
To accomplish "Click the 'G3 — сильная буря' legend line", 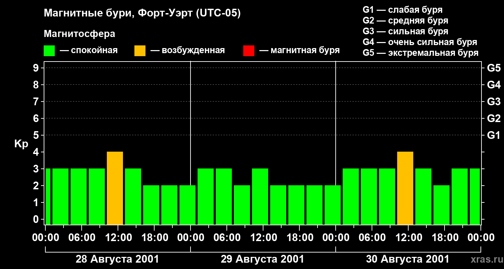I will (x=406, y=31).
